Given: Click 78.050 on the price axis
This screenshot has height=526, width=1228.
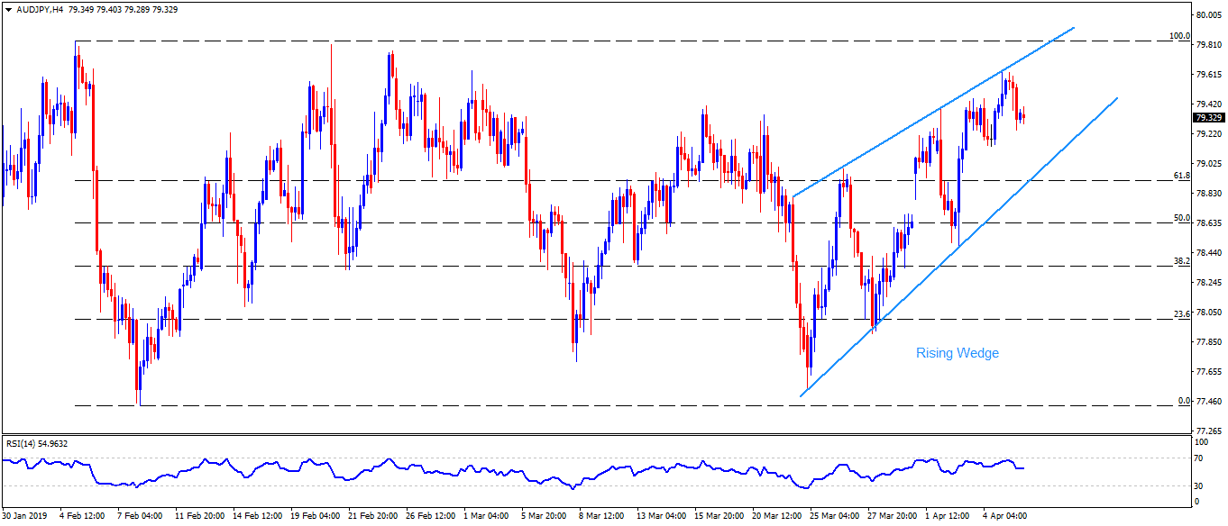Looking at the screenshot, I should [1209, 312].
